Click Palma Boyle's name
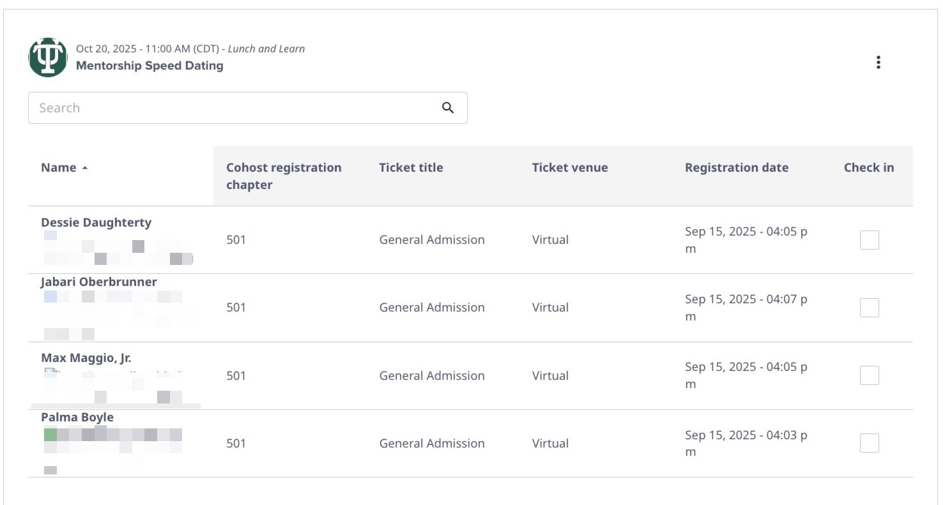The height and width of the screenshot is (505, 943). (77, 418)
